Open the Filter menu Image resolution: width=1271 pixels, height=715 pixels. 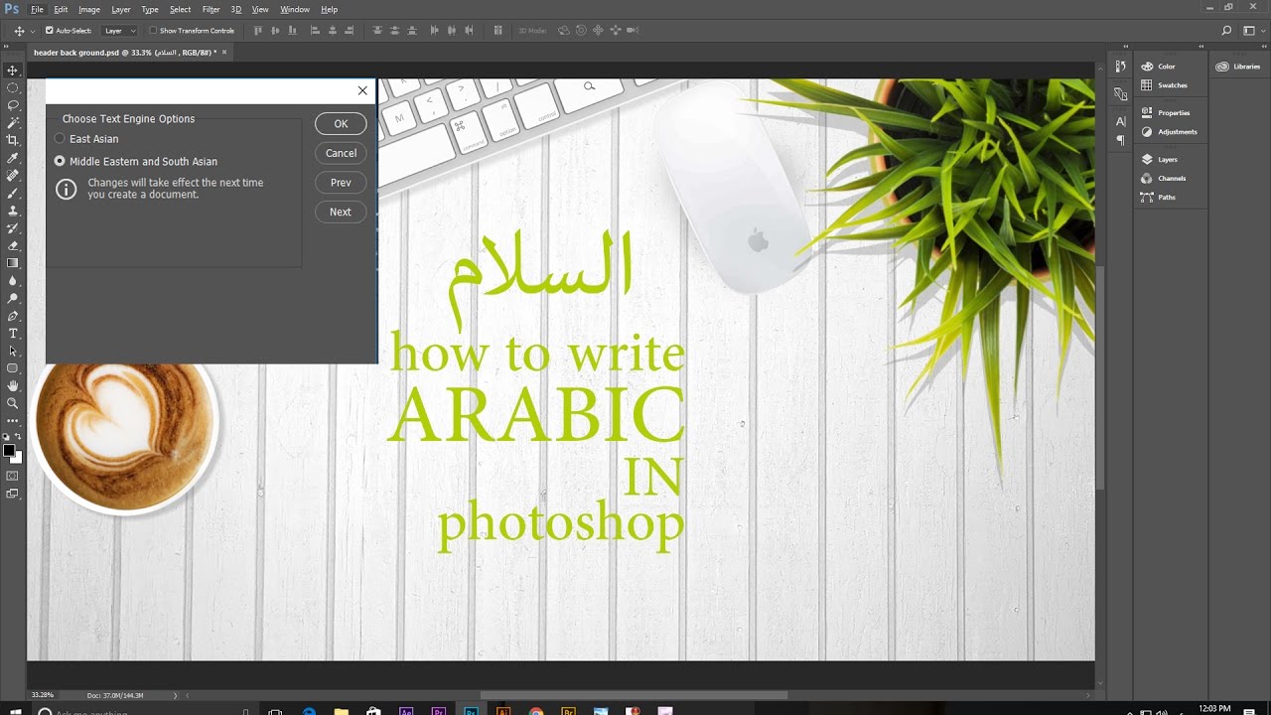click(212, 9)
